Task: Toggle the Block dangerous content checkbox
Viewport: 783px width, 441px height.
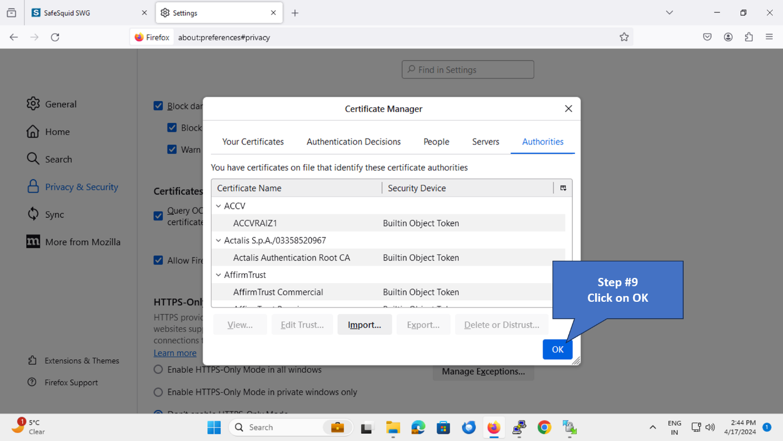Action: pos(158,106)
